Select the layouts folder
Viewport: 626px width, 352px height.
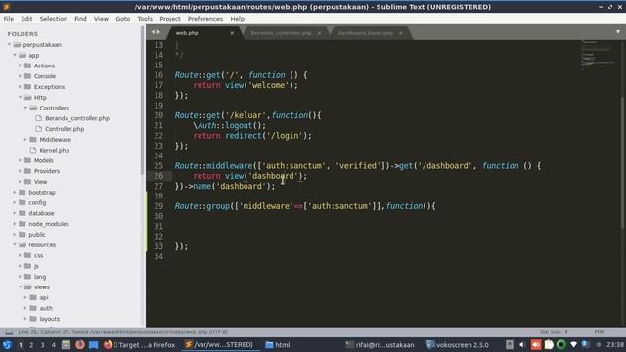tap(50, 319)
